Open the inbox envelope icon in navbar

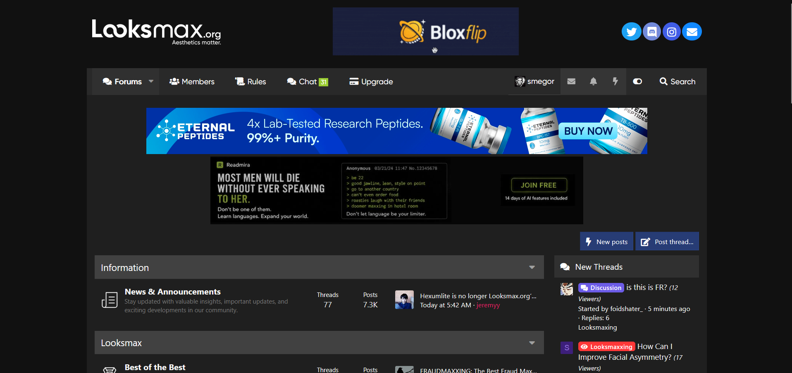(571, 81)
